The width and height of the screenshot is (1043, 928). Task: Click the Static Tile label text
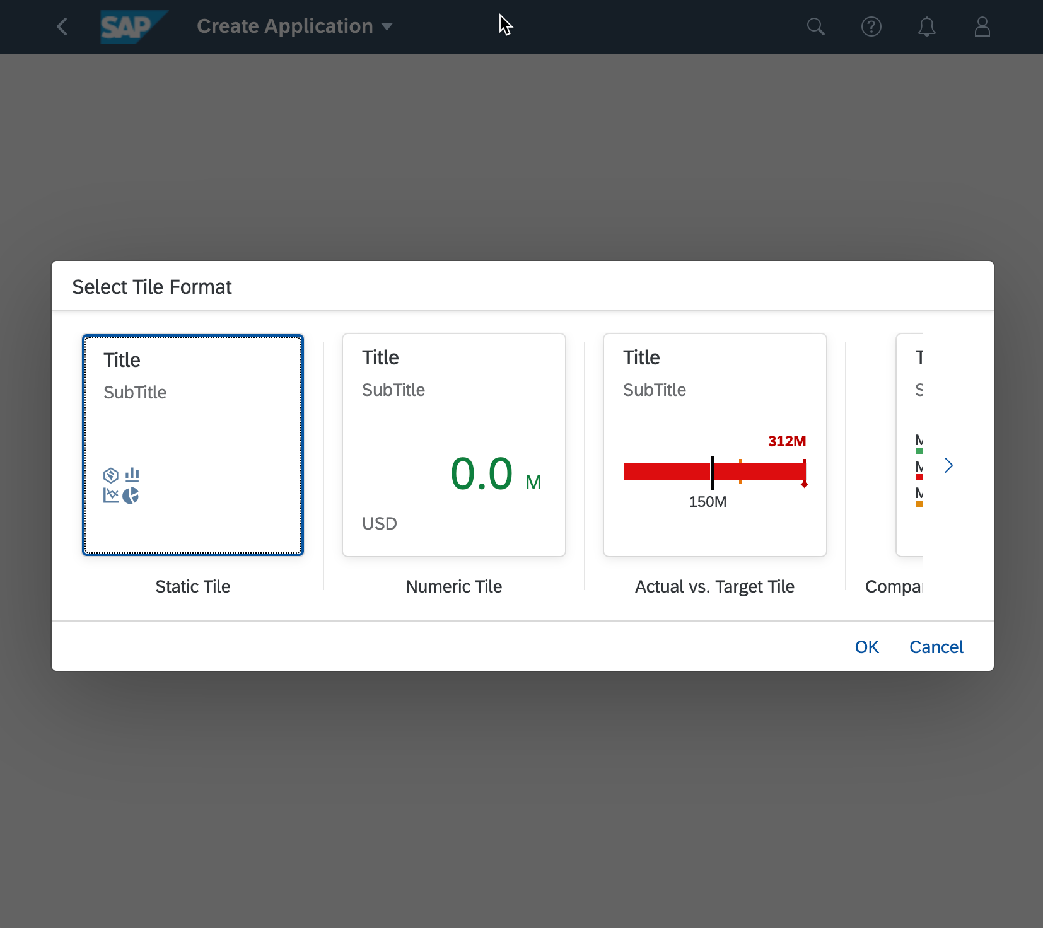(193, 586)
